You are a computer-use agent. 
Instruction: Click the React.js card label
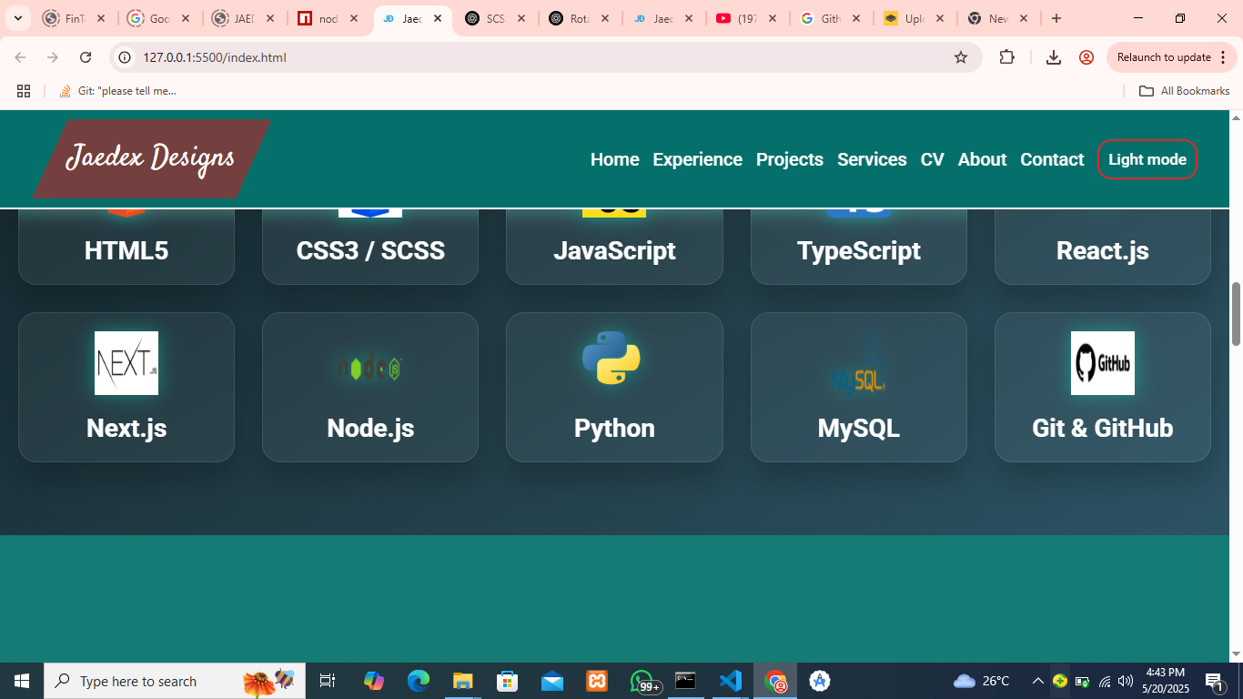pos(1103,251)
